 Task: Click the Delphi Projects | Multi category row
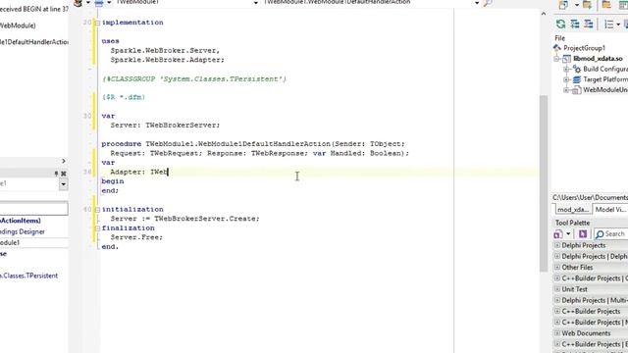(x=591, y=300)
